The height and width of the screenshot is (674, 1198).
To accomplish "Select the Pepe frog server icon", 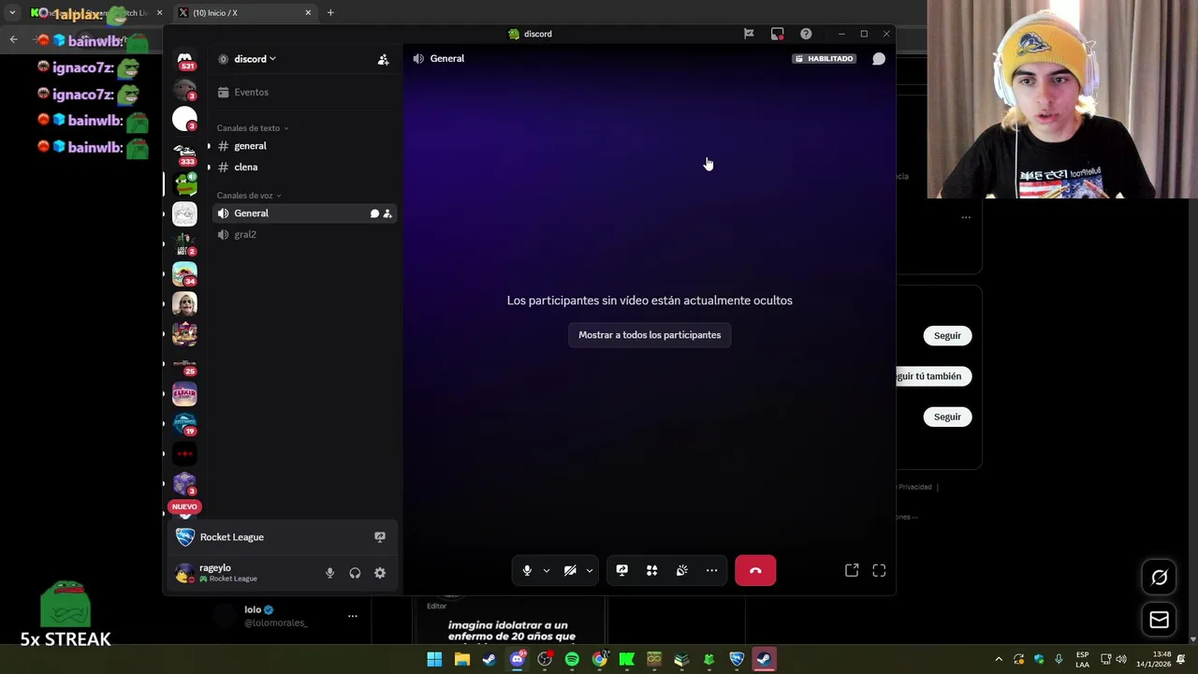I will click(184, 183).
